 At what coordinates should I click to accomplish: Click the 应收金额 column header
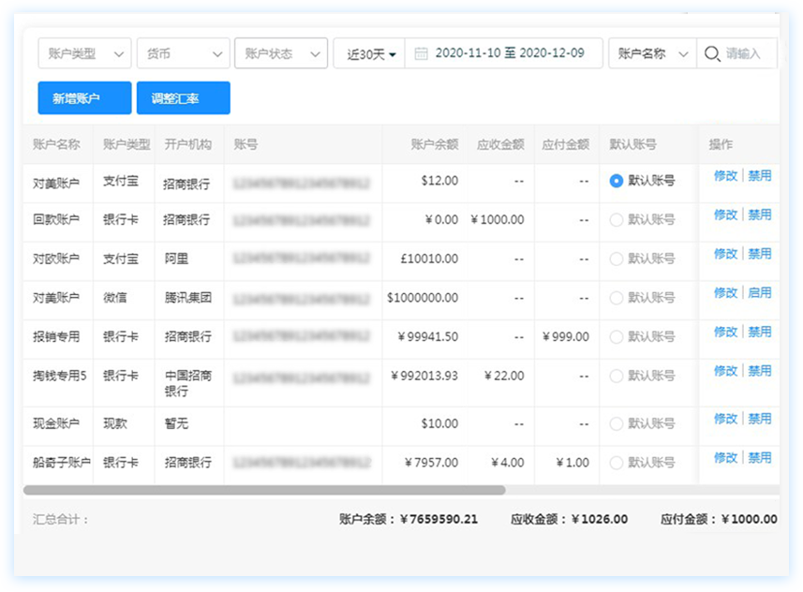[499, 145]
